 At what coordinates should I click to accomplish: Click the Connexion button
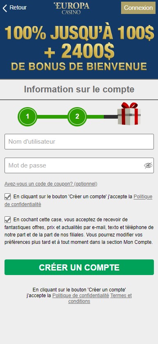pos(138,8)
